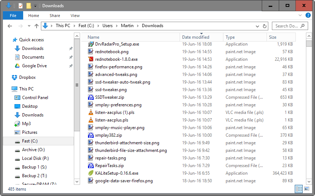Select Dropbox in the sidebar
The height and width of the screenshot is (196, 315).
coord(27,77)
